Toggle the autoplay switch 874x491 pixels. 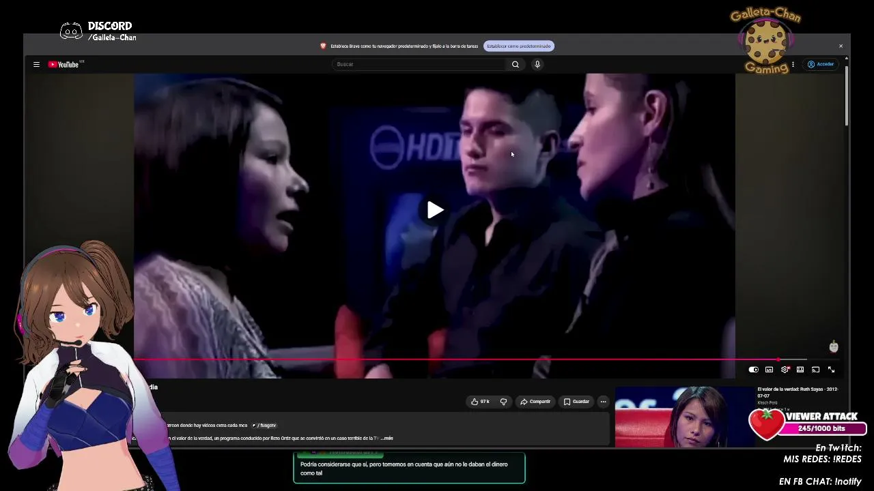pyautogui.click(x=753, y=370)
